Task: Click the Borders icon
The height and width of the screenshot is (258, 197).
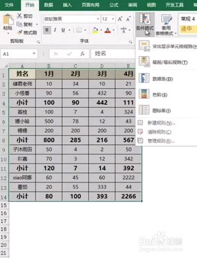Action: tap(79, 30)
